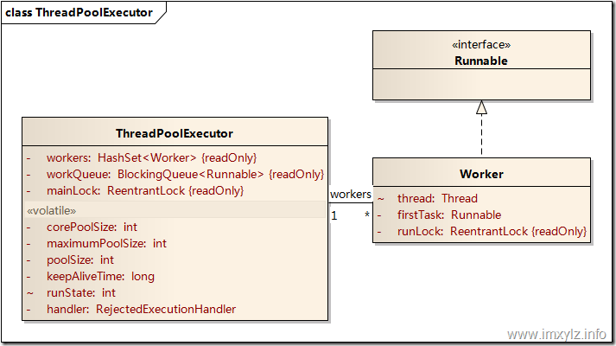Viewport: 616px width, 346px height.
Task: Click the runState int attribute
Action: (x=80, y=292)
